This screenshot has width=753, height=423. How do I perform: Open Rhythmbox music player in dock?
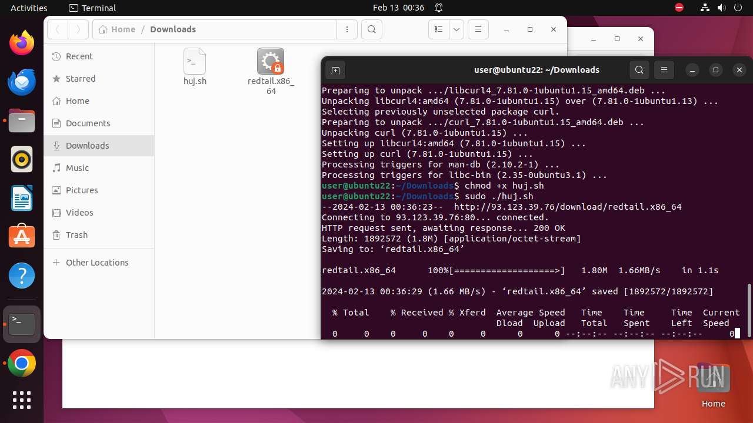(x=22, y=159)
